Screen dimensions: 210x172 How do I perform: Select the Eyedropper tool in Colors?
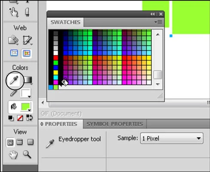(14, 80)
